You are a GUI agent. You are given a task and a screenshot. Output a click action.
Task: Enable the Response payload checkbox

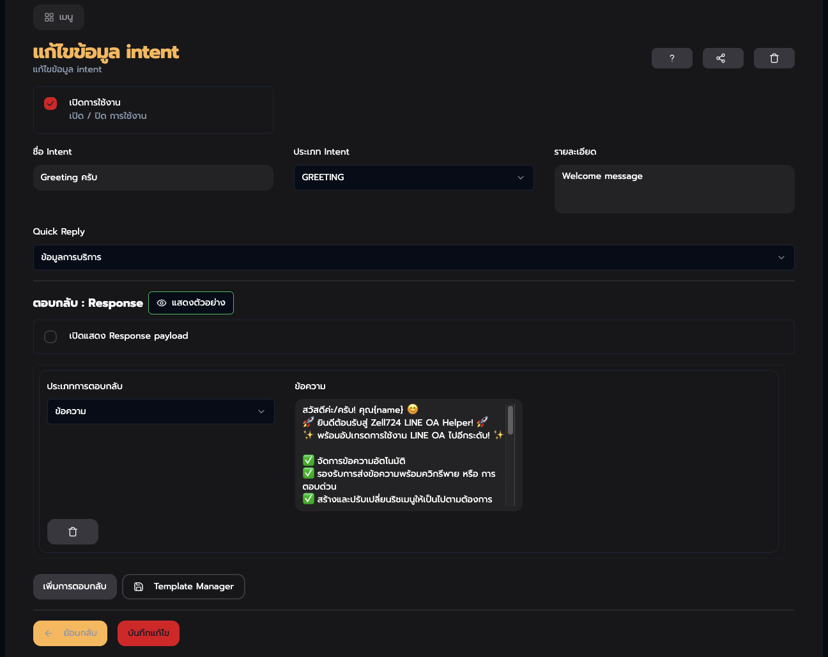(50, 337)
